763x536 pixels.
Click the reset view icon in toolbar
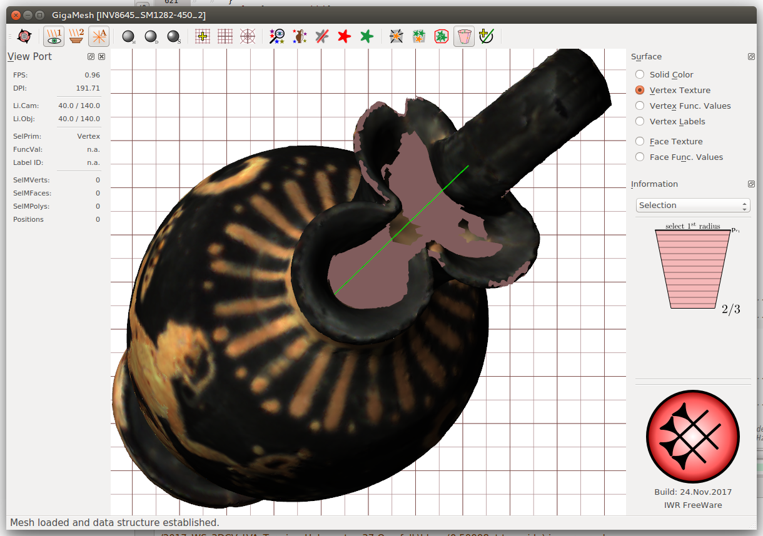(x=24, y=37)
